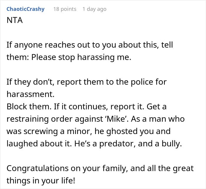
Task: Click the 'Block them. If it continues' line
Action: point(87,107)
